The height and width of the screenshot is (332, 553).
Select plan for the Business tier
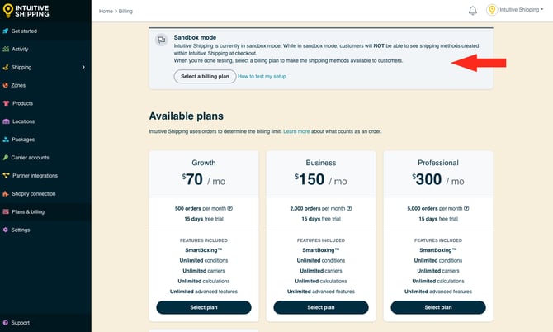pyautogui.click(x=321, y=307)
